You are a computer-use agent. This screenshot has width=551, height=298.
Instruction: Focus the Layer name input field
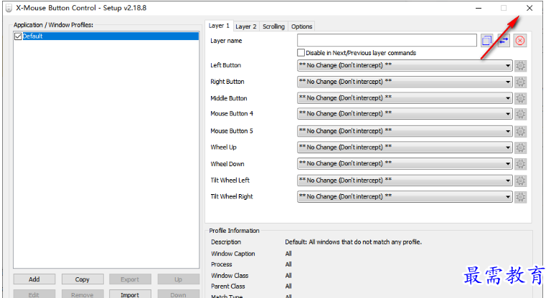pos(387,40)
